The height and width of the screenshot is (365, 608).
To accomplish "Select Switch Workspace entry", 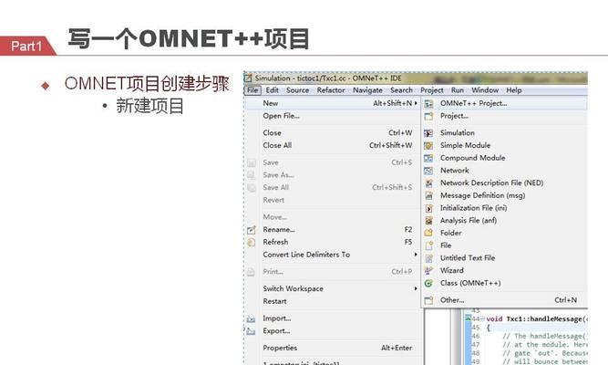I will [x=333, y=289].
